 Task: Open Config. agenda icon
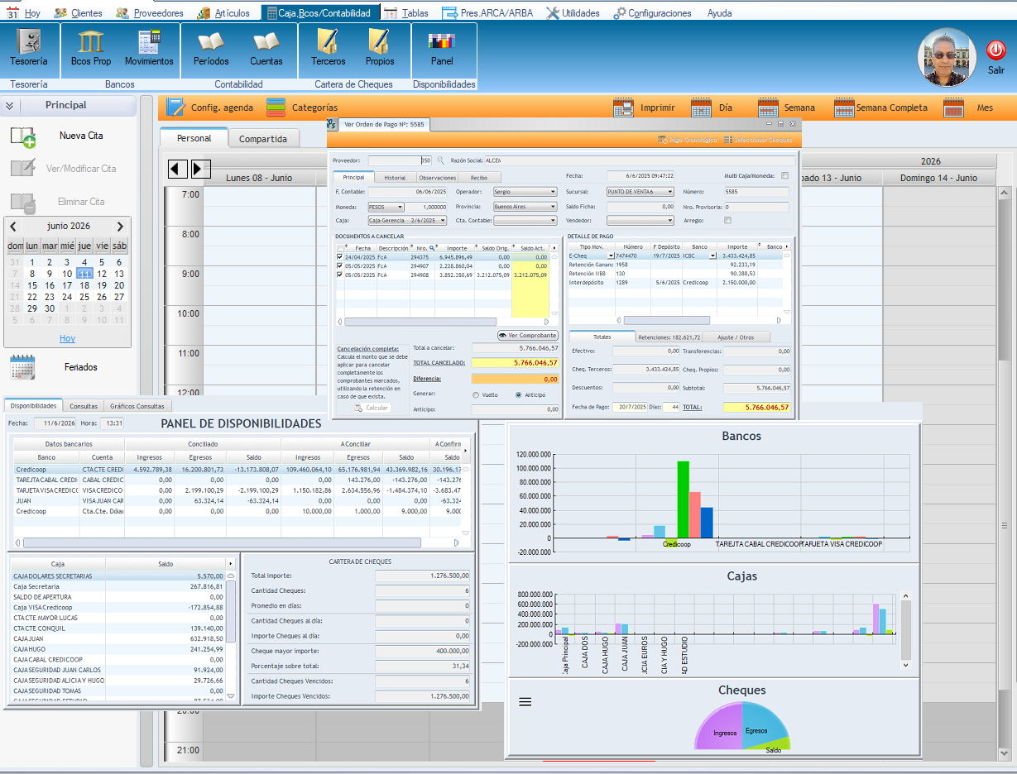(175, 107)
